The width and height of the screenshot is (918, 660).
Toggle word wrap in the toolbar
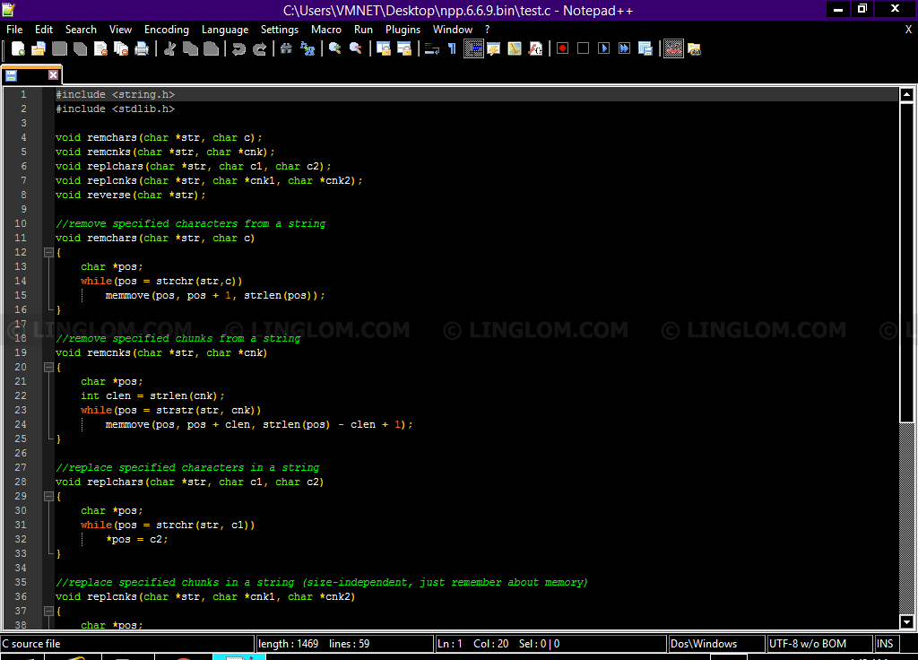[x=432, y=49]
